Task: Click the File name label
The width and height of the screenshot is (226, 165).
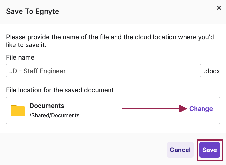Action: (20, 57)
